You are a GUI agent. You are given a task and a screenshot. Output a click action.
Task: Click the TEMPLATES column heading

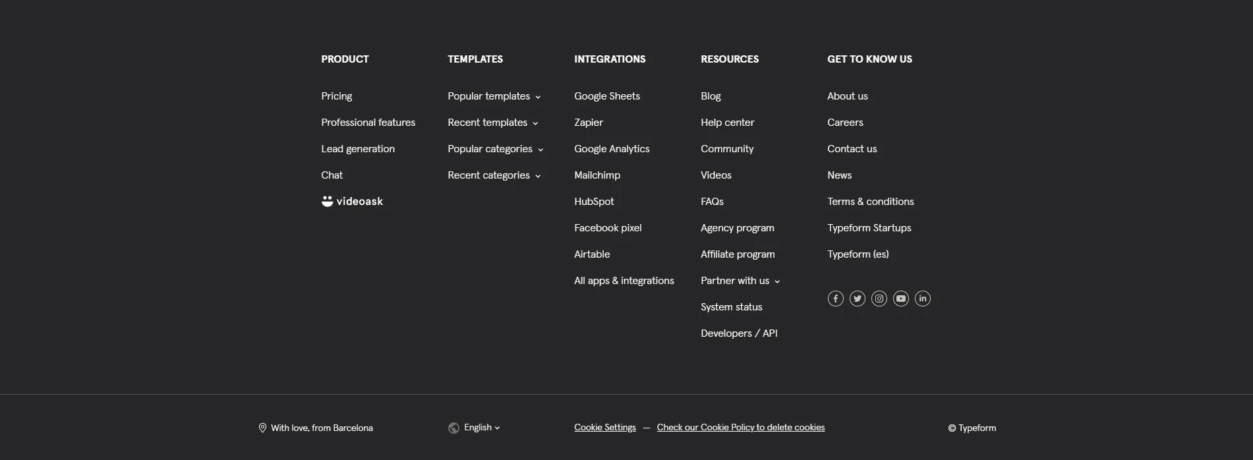[475, 59]
